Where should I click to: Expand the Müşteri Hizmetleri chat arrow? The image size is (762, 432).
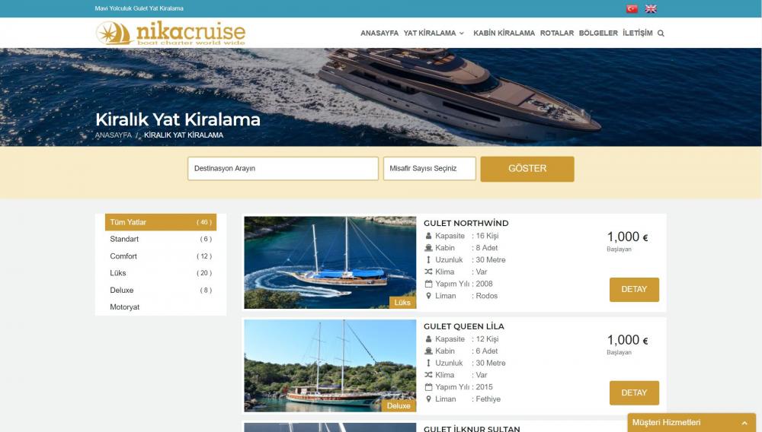pos(744,423)
